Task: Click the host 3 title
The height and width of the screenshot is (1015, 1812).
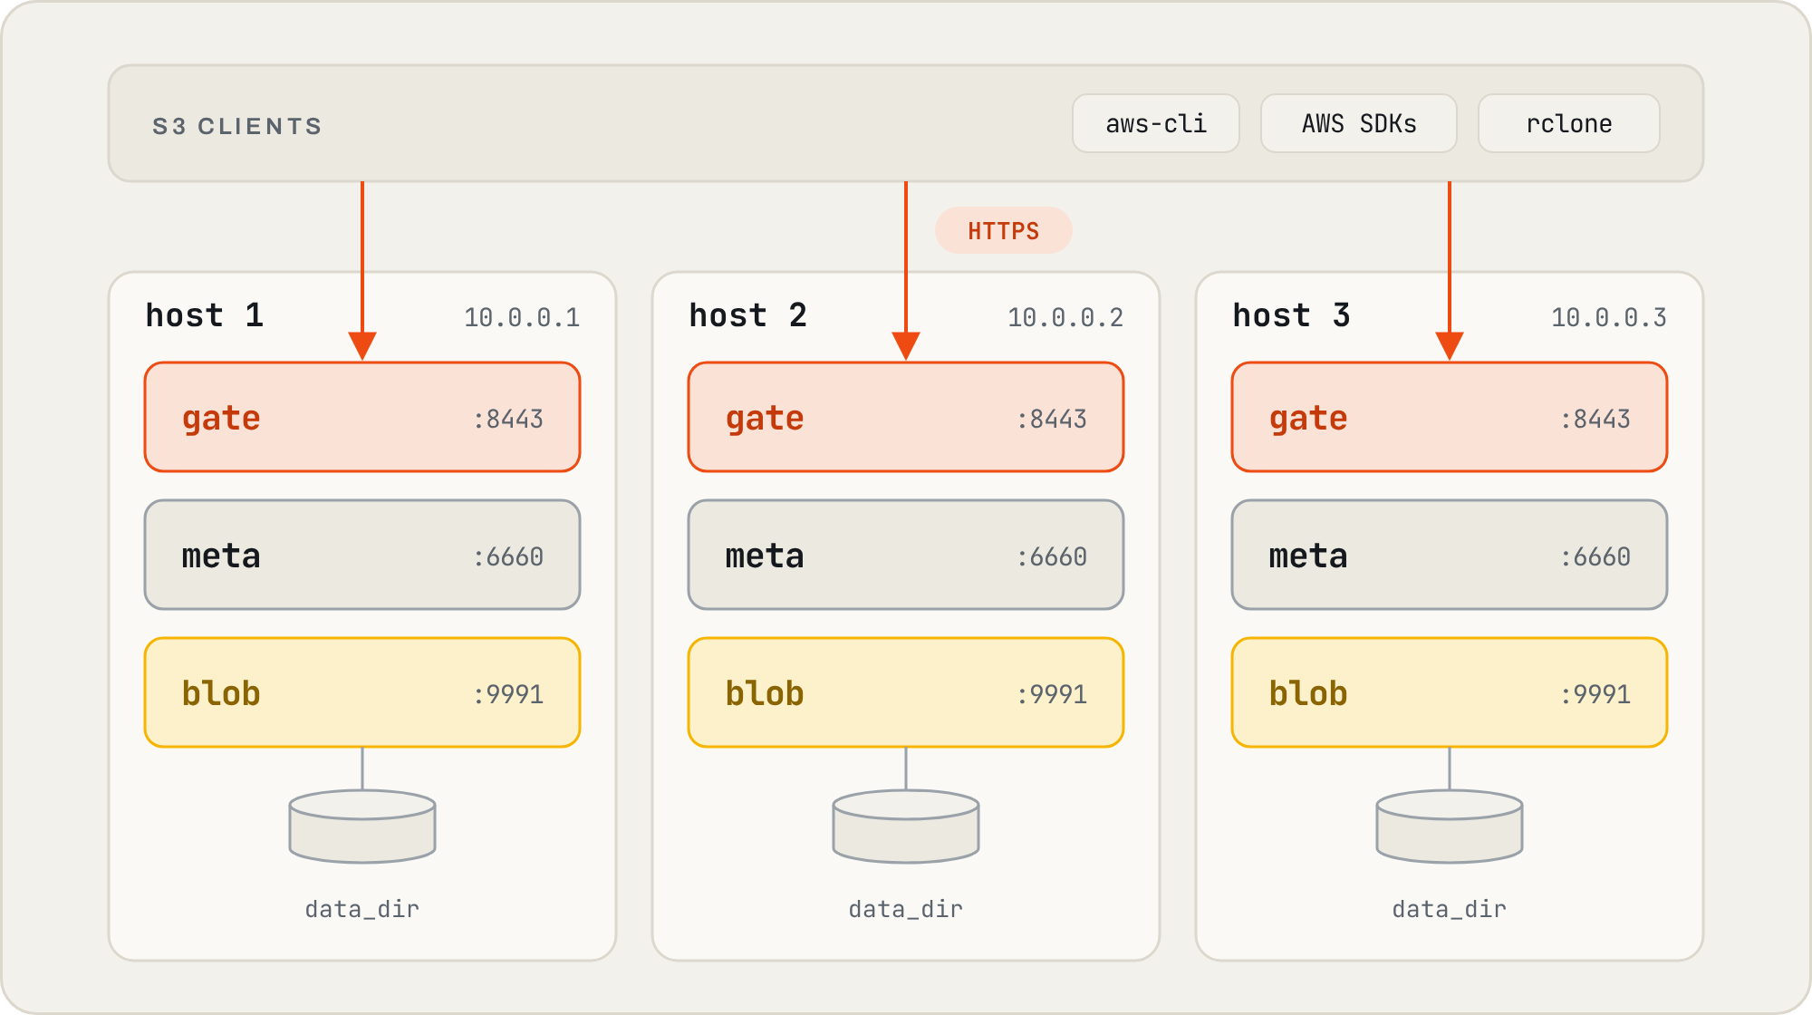Action: tap(1292, 315)
